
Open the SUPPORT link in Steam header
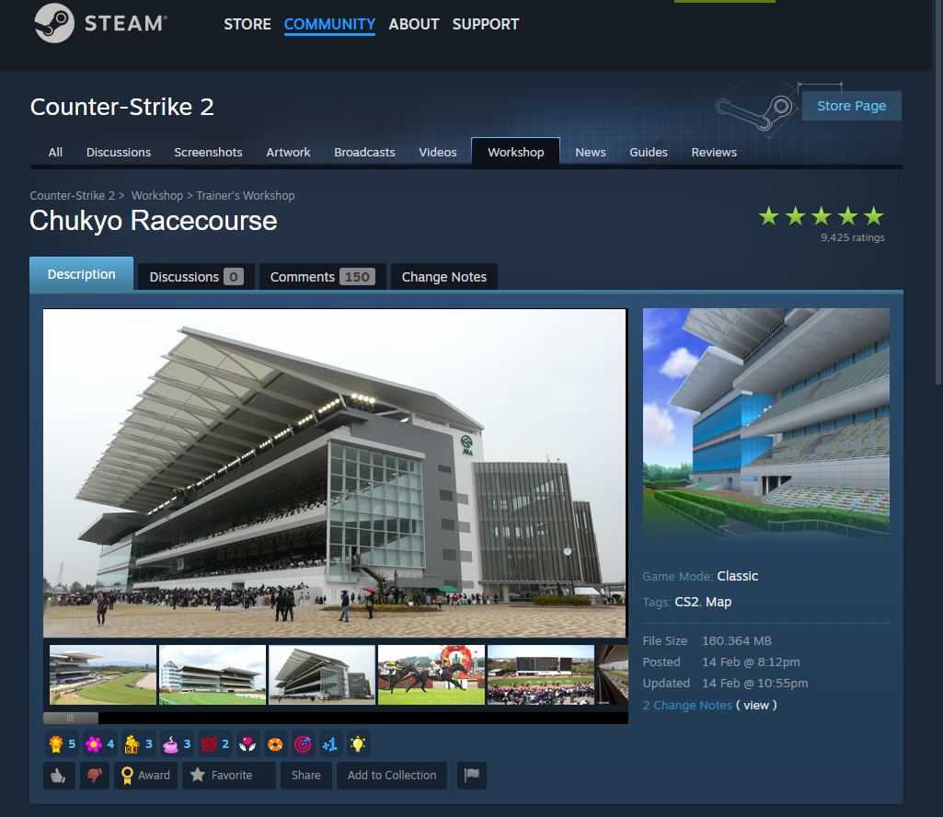point(486,24)
